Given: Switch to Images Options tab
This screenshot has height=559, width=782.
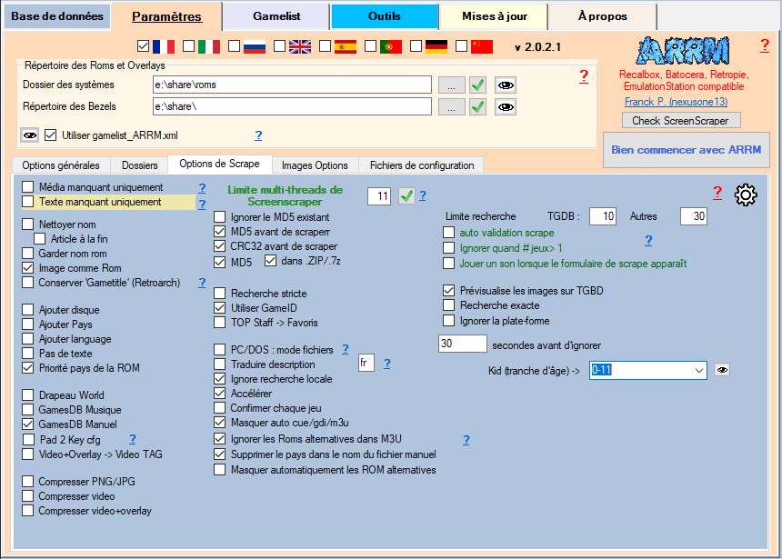Looking at the screenshot, I should point(315,165).
